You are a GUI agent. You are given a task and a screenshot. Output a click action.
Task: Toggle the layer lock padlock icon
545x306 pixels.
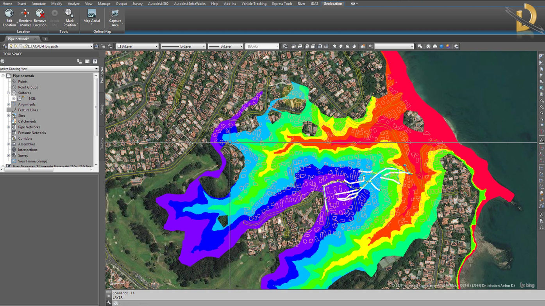[25, 46]
